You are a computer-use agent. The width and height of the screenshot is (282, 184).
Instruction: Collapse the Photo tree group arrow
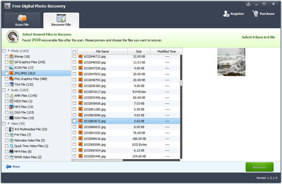[x=8, y=51]
